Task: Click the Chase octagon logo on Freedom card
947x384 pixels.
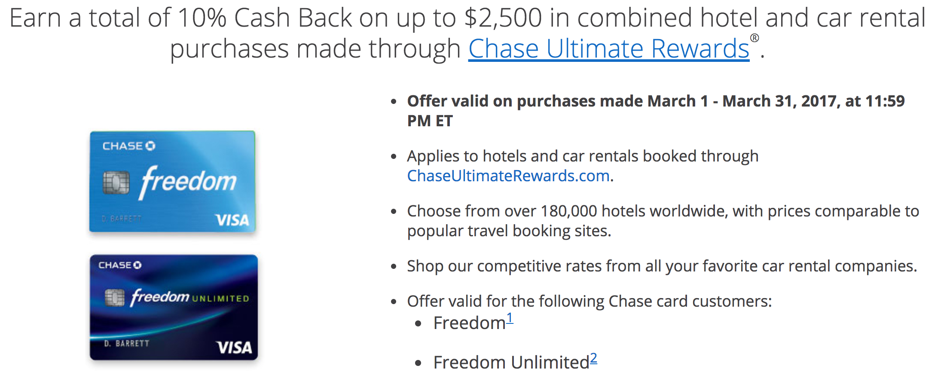Action: pos(150,146)
